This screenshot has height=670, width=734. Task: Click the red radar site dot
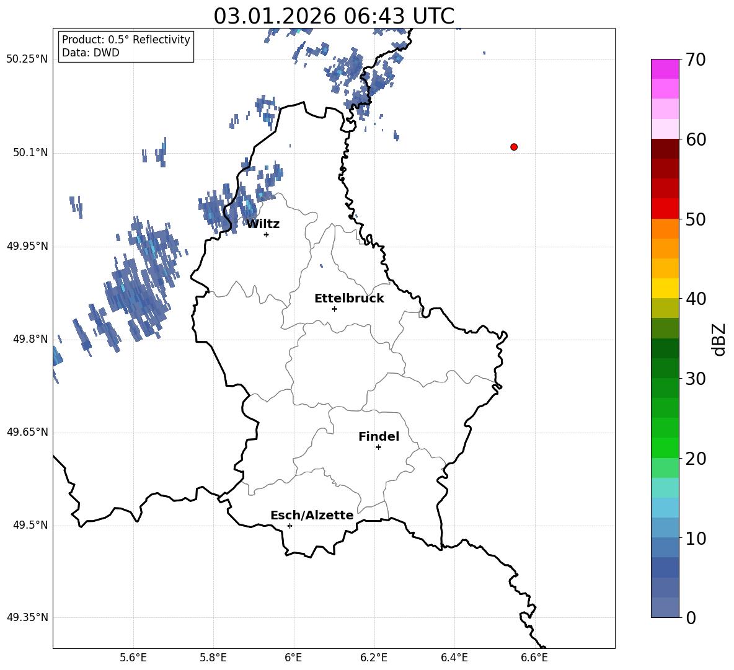click(514, 147)
